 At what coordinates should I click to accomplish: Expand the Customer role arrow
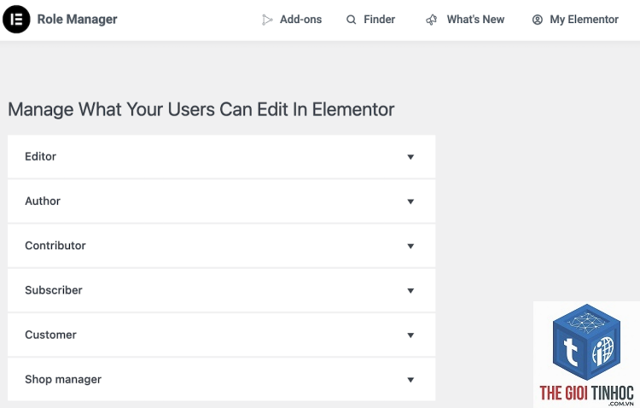pyautogui.click(x=410, y=335)
